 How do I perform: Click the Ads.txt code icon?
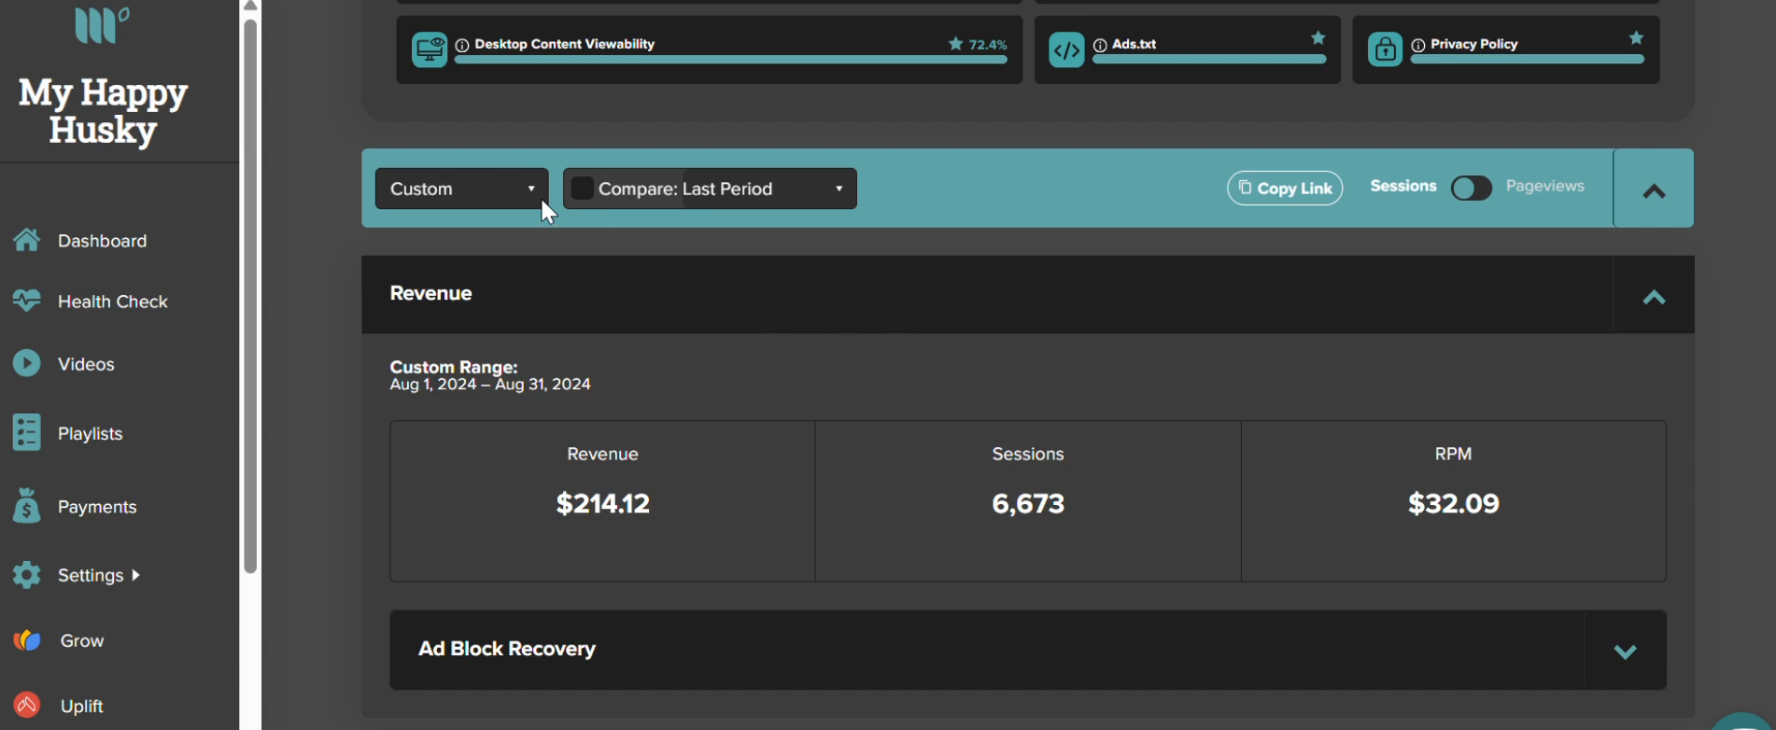tap(1066, 49)
